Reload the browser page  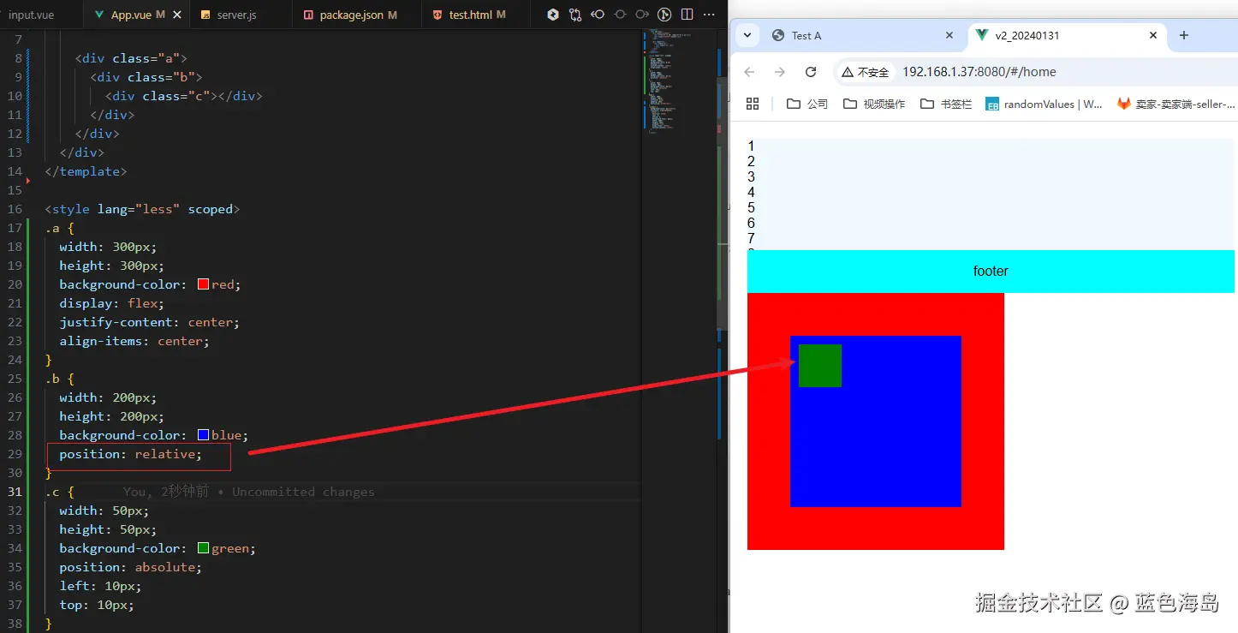point(811,72)
